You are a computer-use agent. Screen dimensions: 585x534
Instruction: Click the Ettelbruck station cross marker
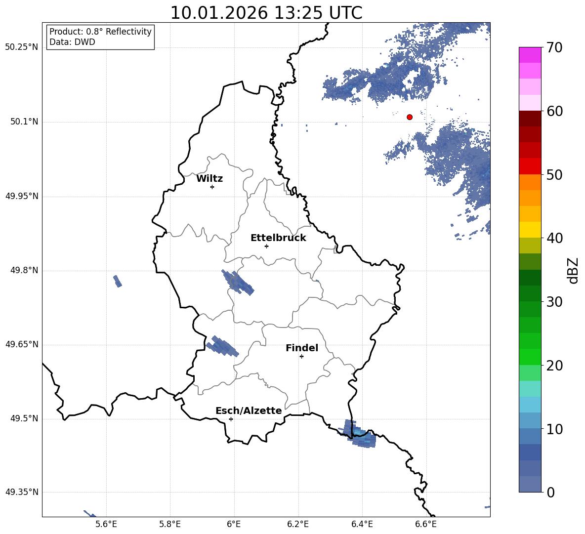click(x=266, y=246)
